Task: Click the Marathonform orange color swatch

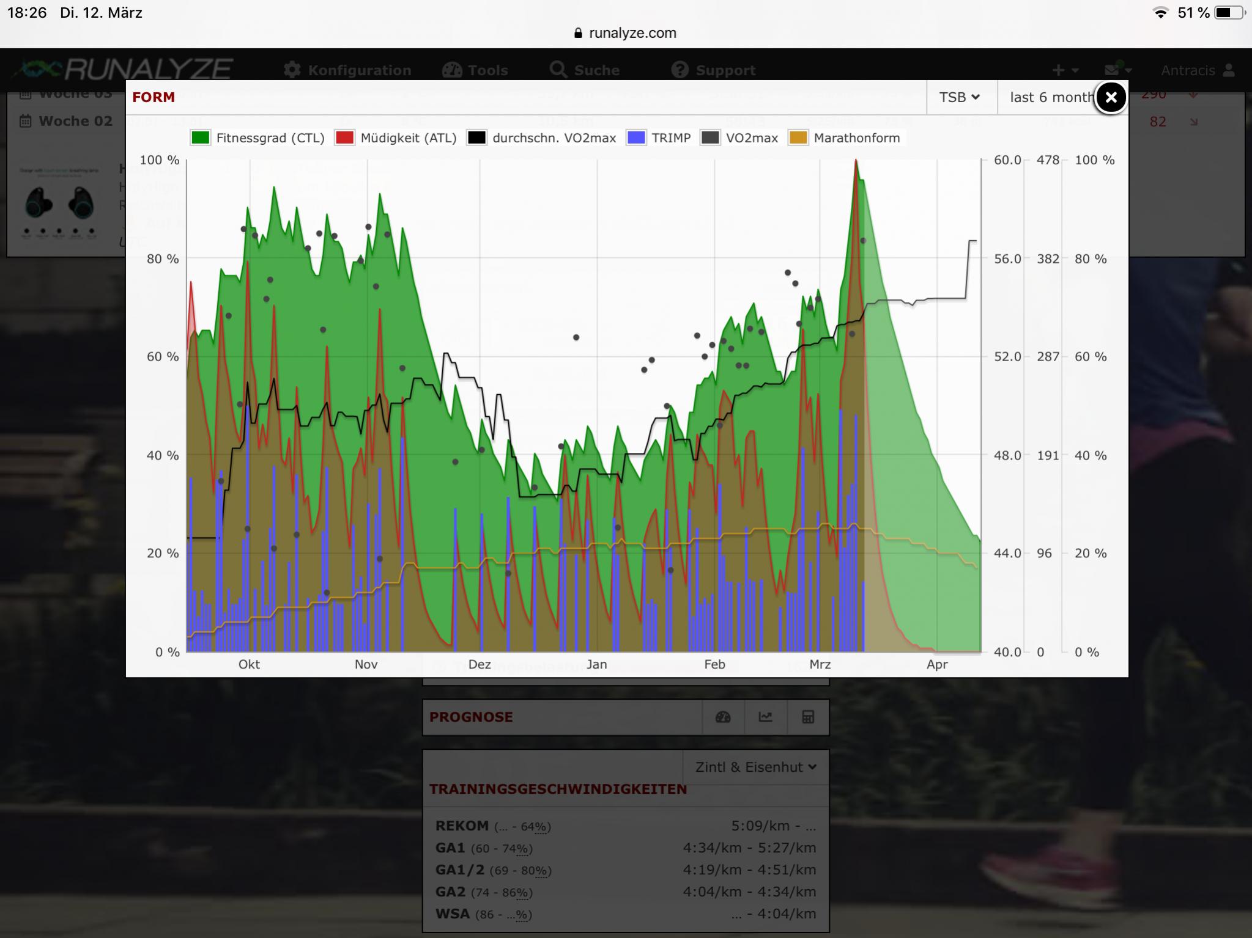Action: tap(798, 138)
